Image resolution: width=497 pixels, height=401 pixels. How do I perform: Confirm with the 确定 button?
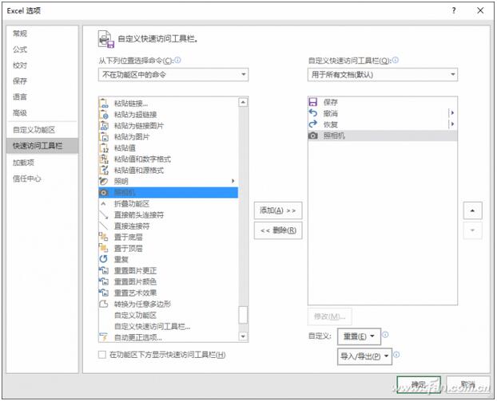[419, 384]
